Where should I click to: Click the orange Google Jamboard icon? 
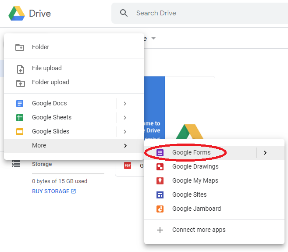coord(160,209)
